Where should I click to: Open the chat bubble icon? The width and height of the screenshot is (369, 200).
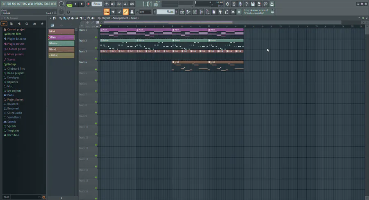tap(265, 4)
